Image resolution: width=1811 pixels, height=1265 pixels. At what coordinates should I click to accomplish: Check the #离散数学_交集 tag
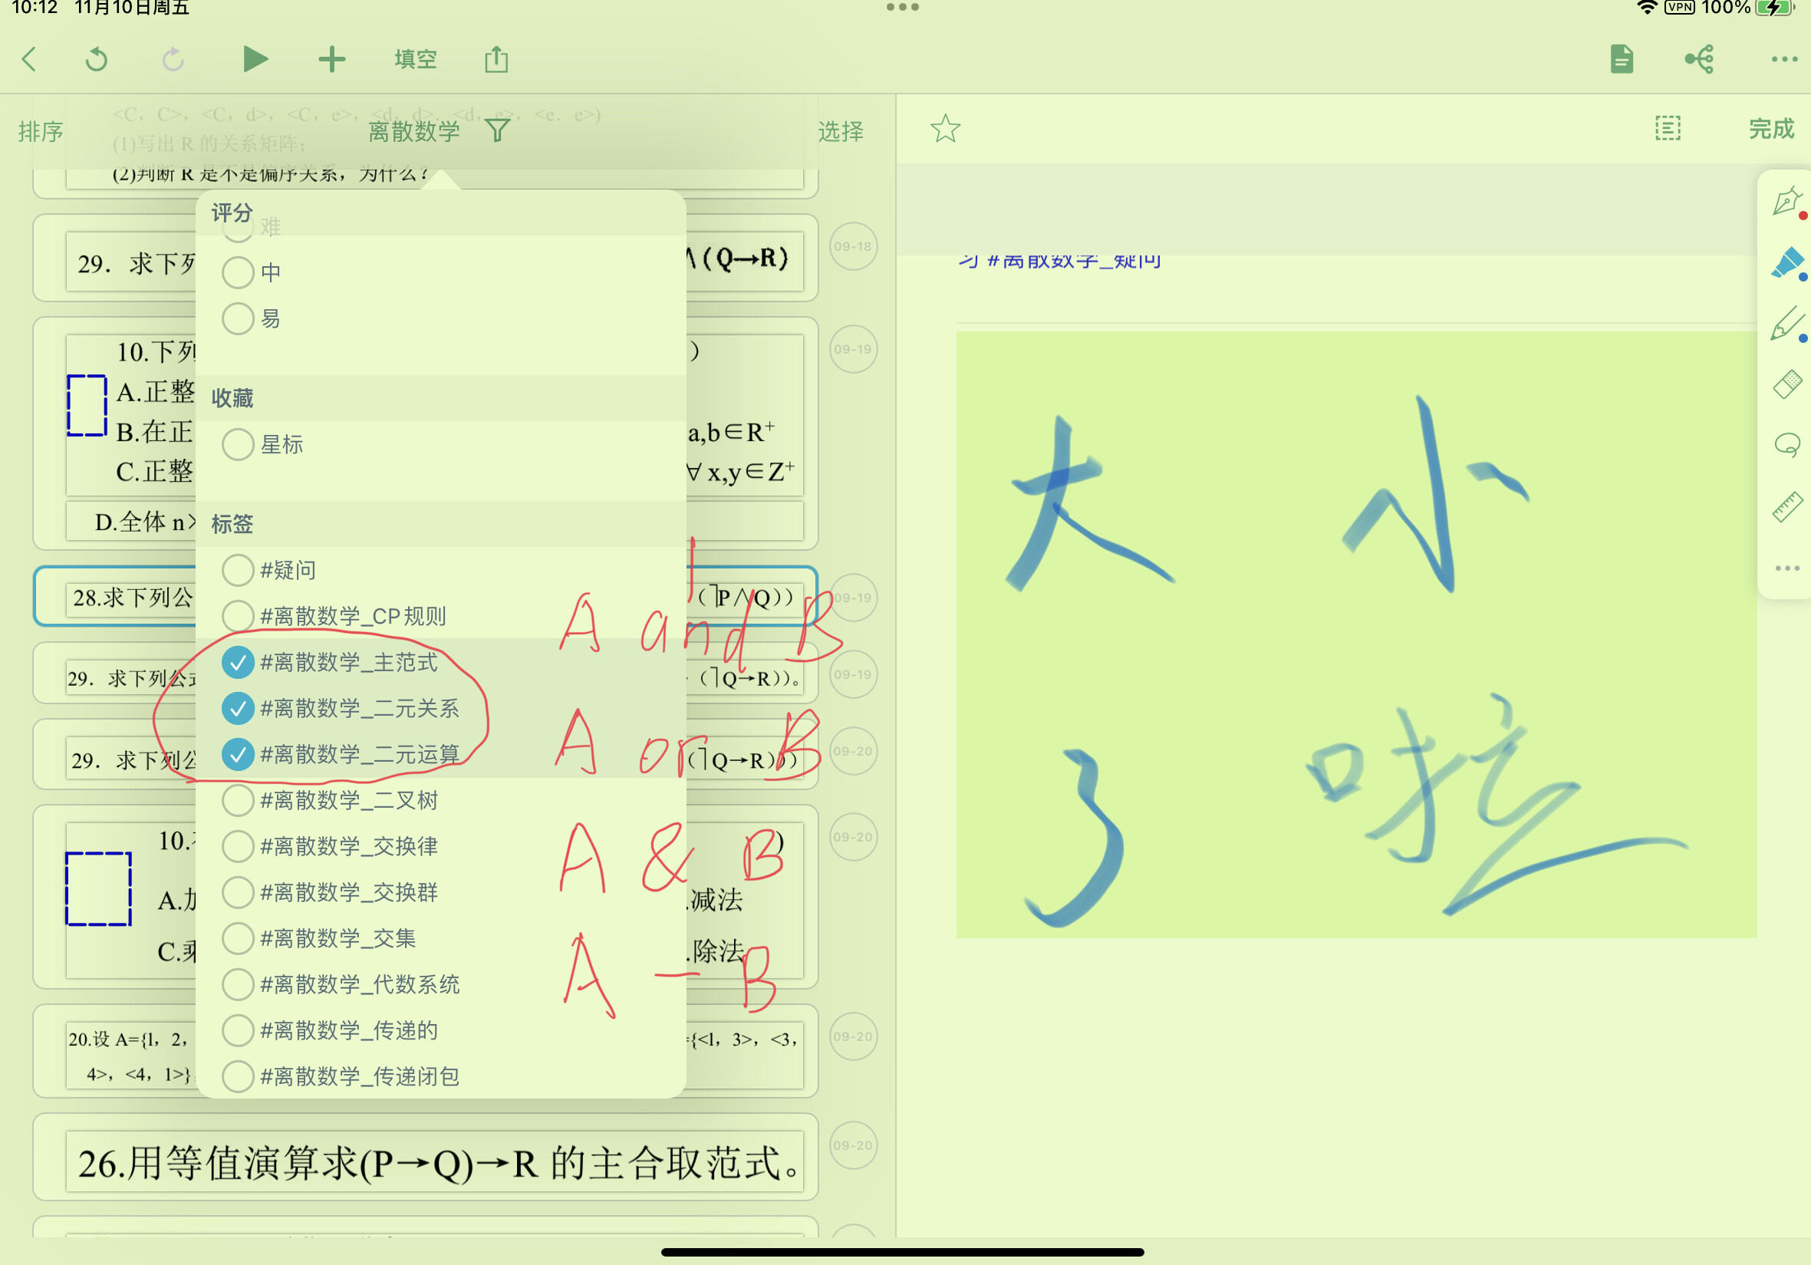(x=238, y=937)
